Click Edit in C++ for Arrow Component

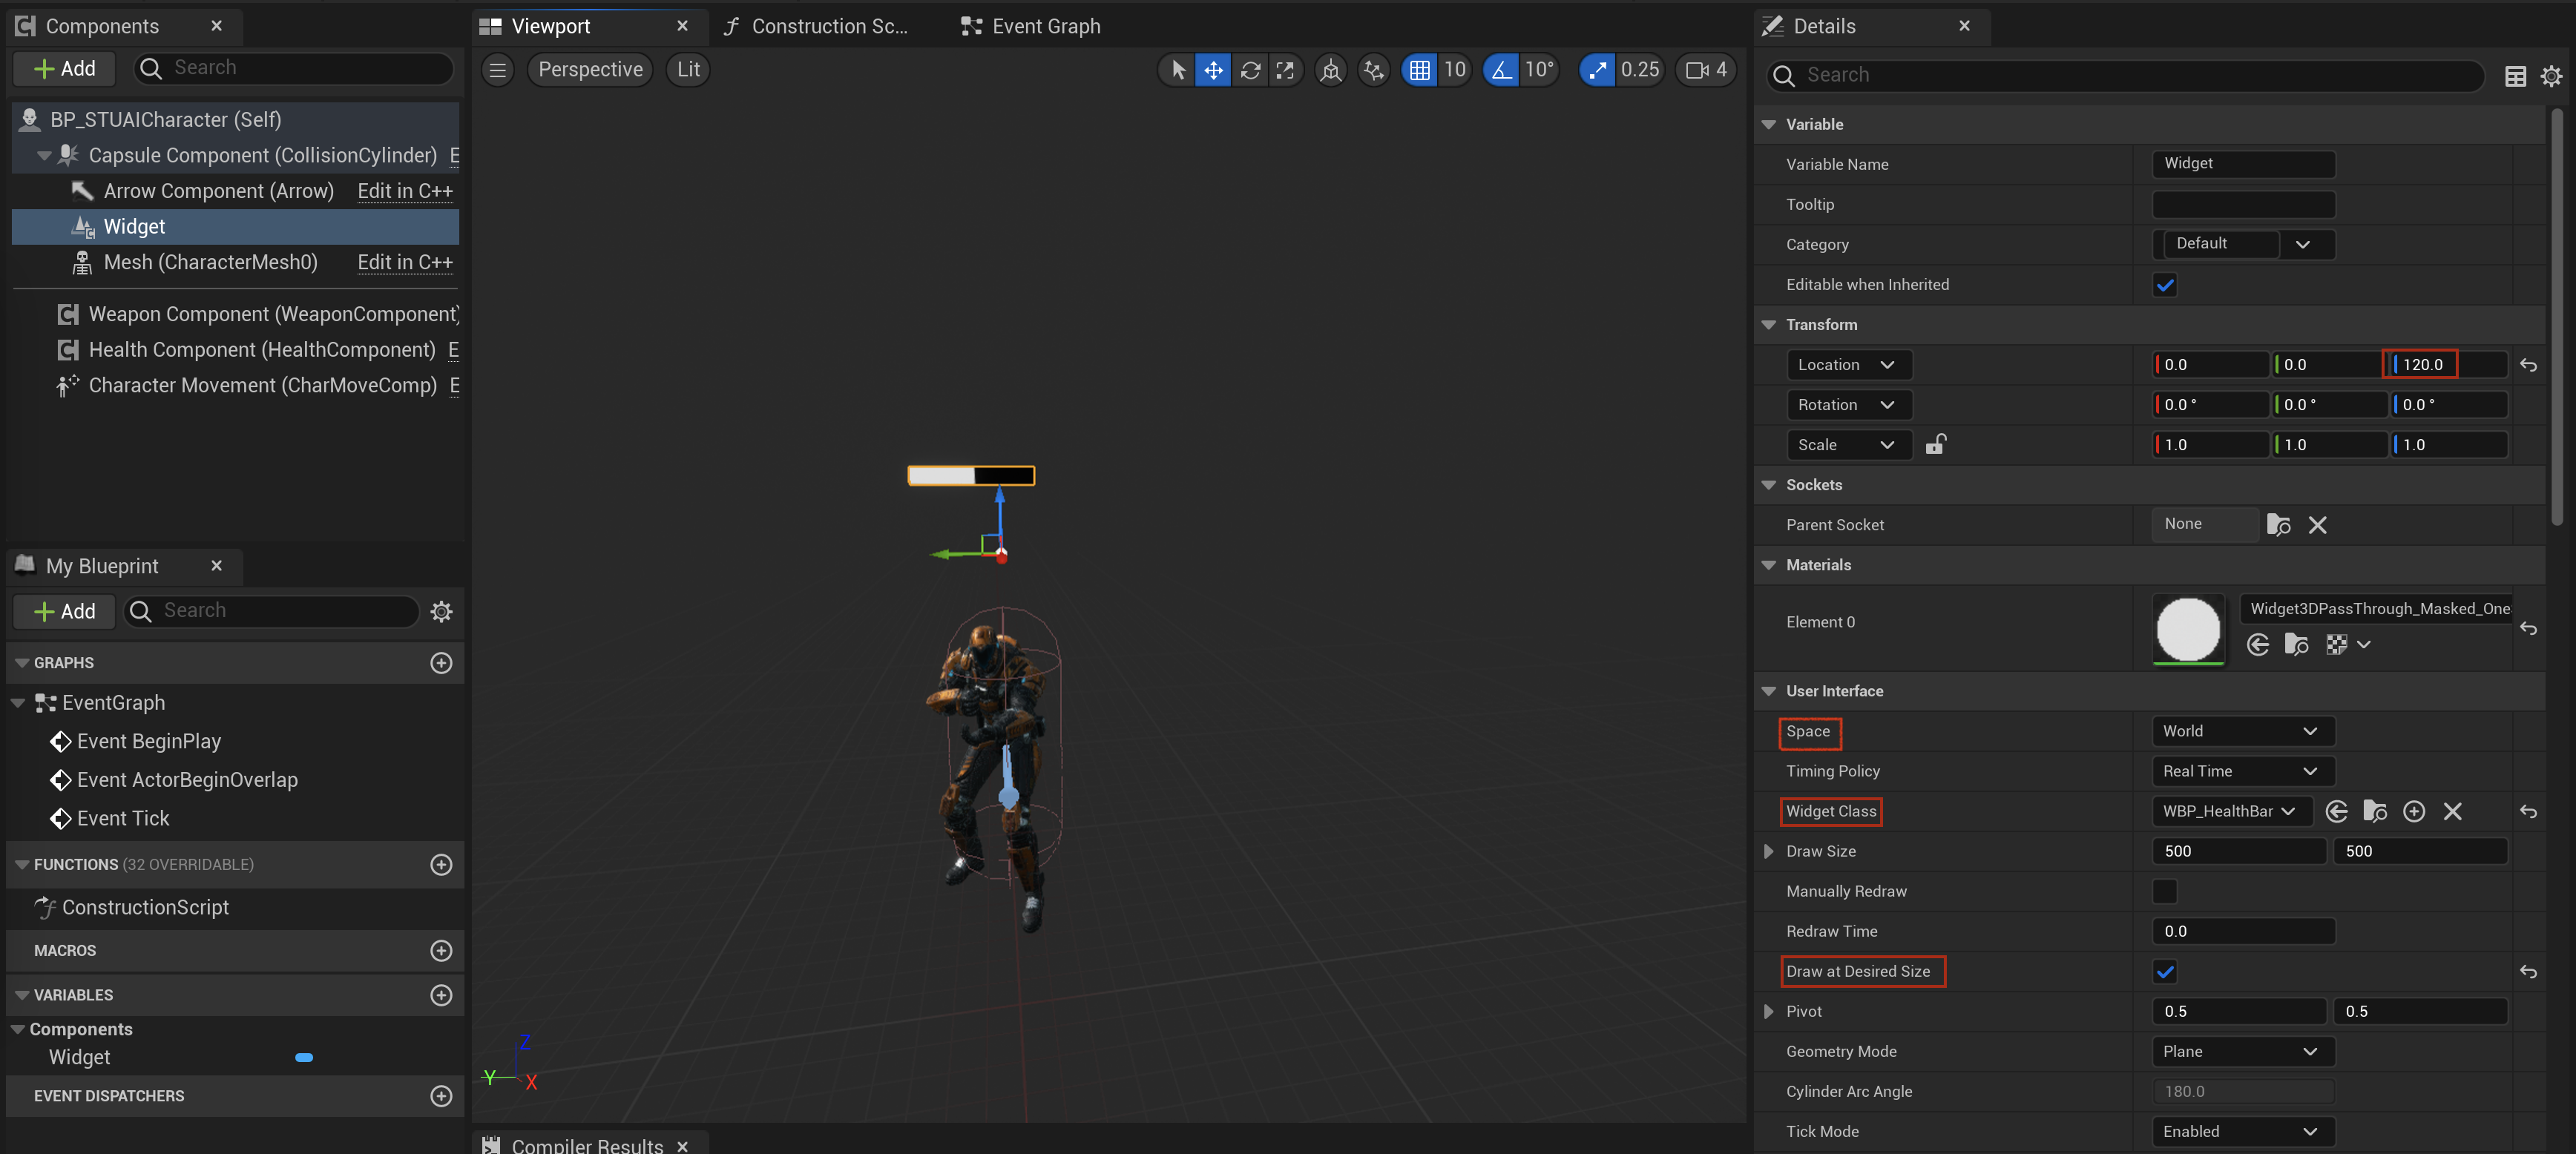point(405,191)
